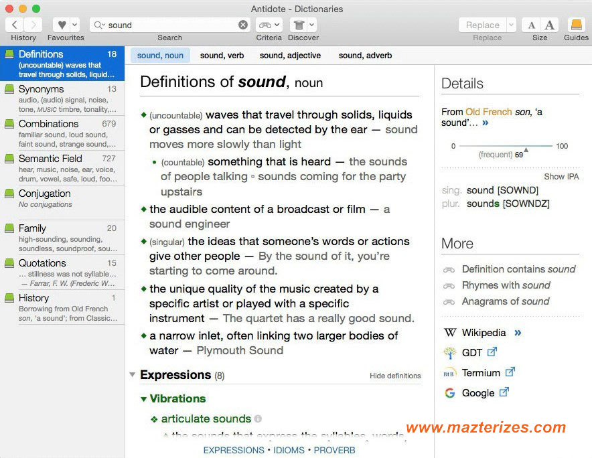Open Replace dropdown arrow

(x=511, y=25)
